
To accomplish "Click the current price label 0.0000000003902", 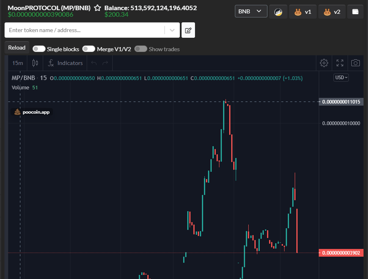I will tap(341, 253).
